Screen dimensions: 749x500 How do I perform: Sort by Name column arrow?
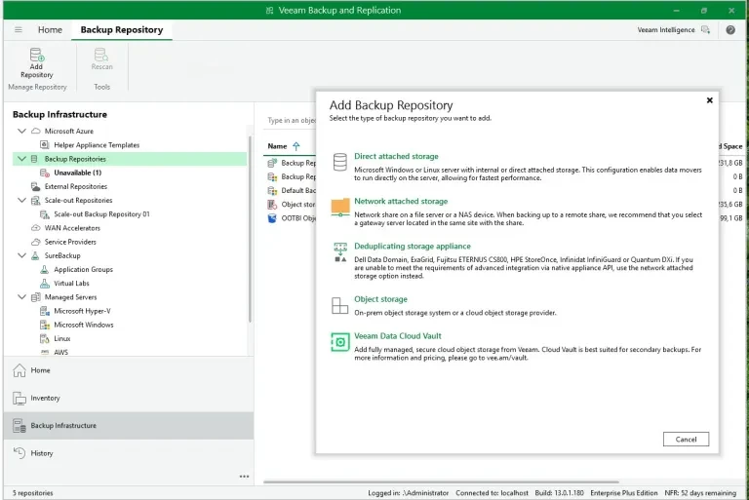tap(296, 146)
